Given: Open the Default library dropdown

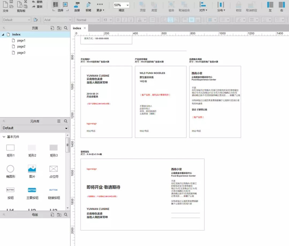Looking at the screenshot, I should pos(35,128).
